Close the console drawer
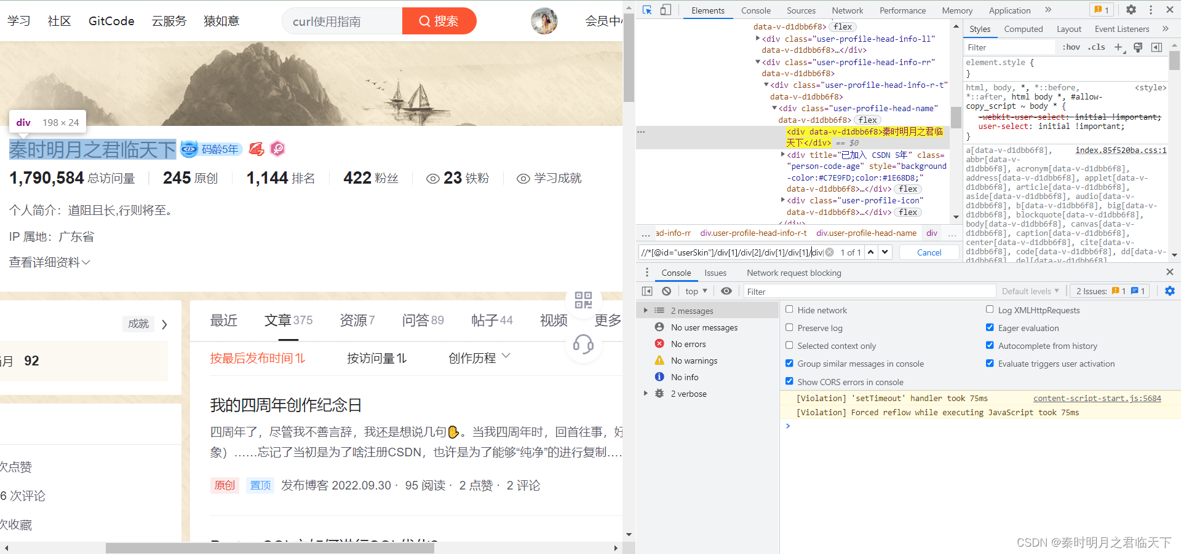This screenshot has height=554, width=1181. coord(1169,272)
